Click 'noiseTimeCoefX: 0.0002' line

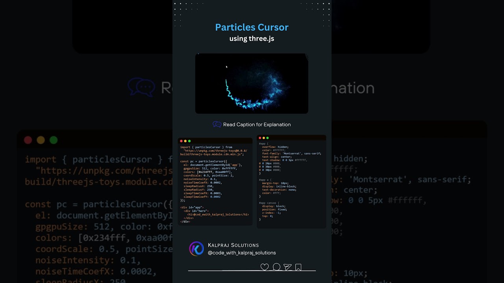203,182
